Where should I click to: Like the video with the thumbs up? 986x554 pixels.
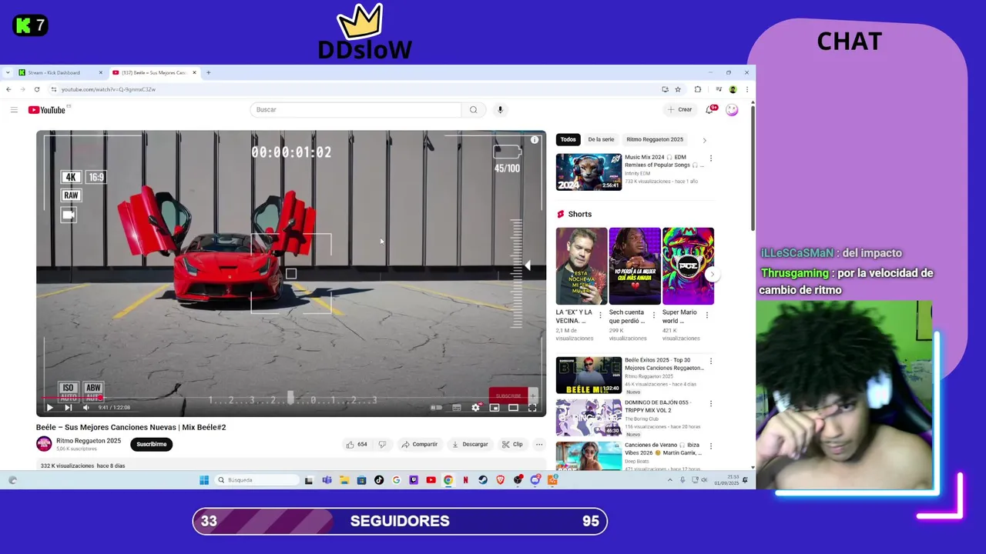(357, 444)
